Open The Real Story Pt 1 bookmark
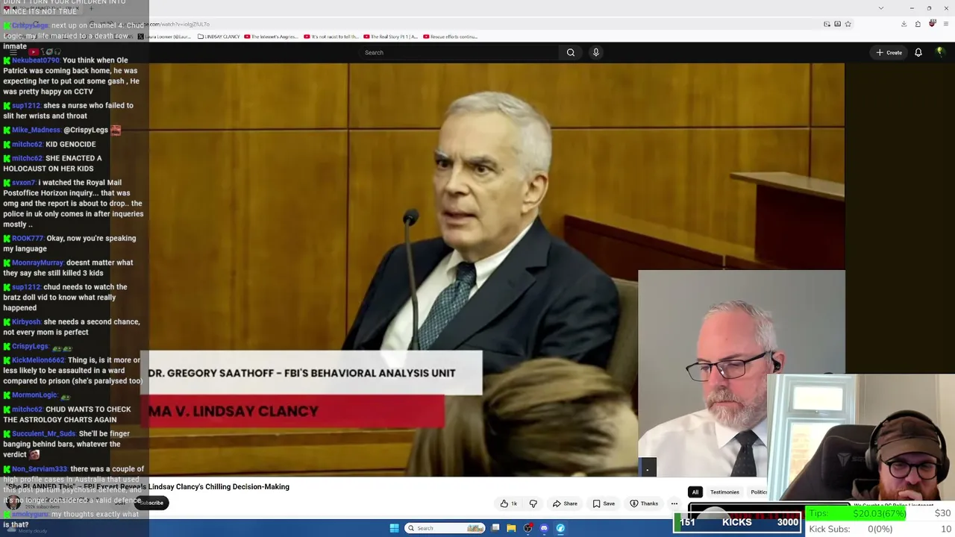Image resolution: width=955 pixels, height=537 pixels. [390, 37]
